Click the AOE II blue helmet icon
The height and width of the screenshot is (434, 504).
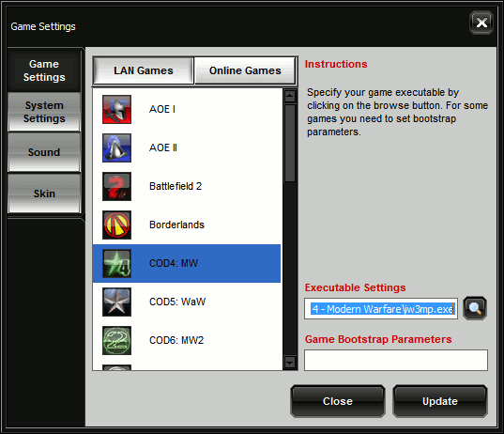[x=116, y=148]
